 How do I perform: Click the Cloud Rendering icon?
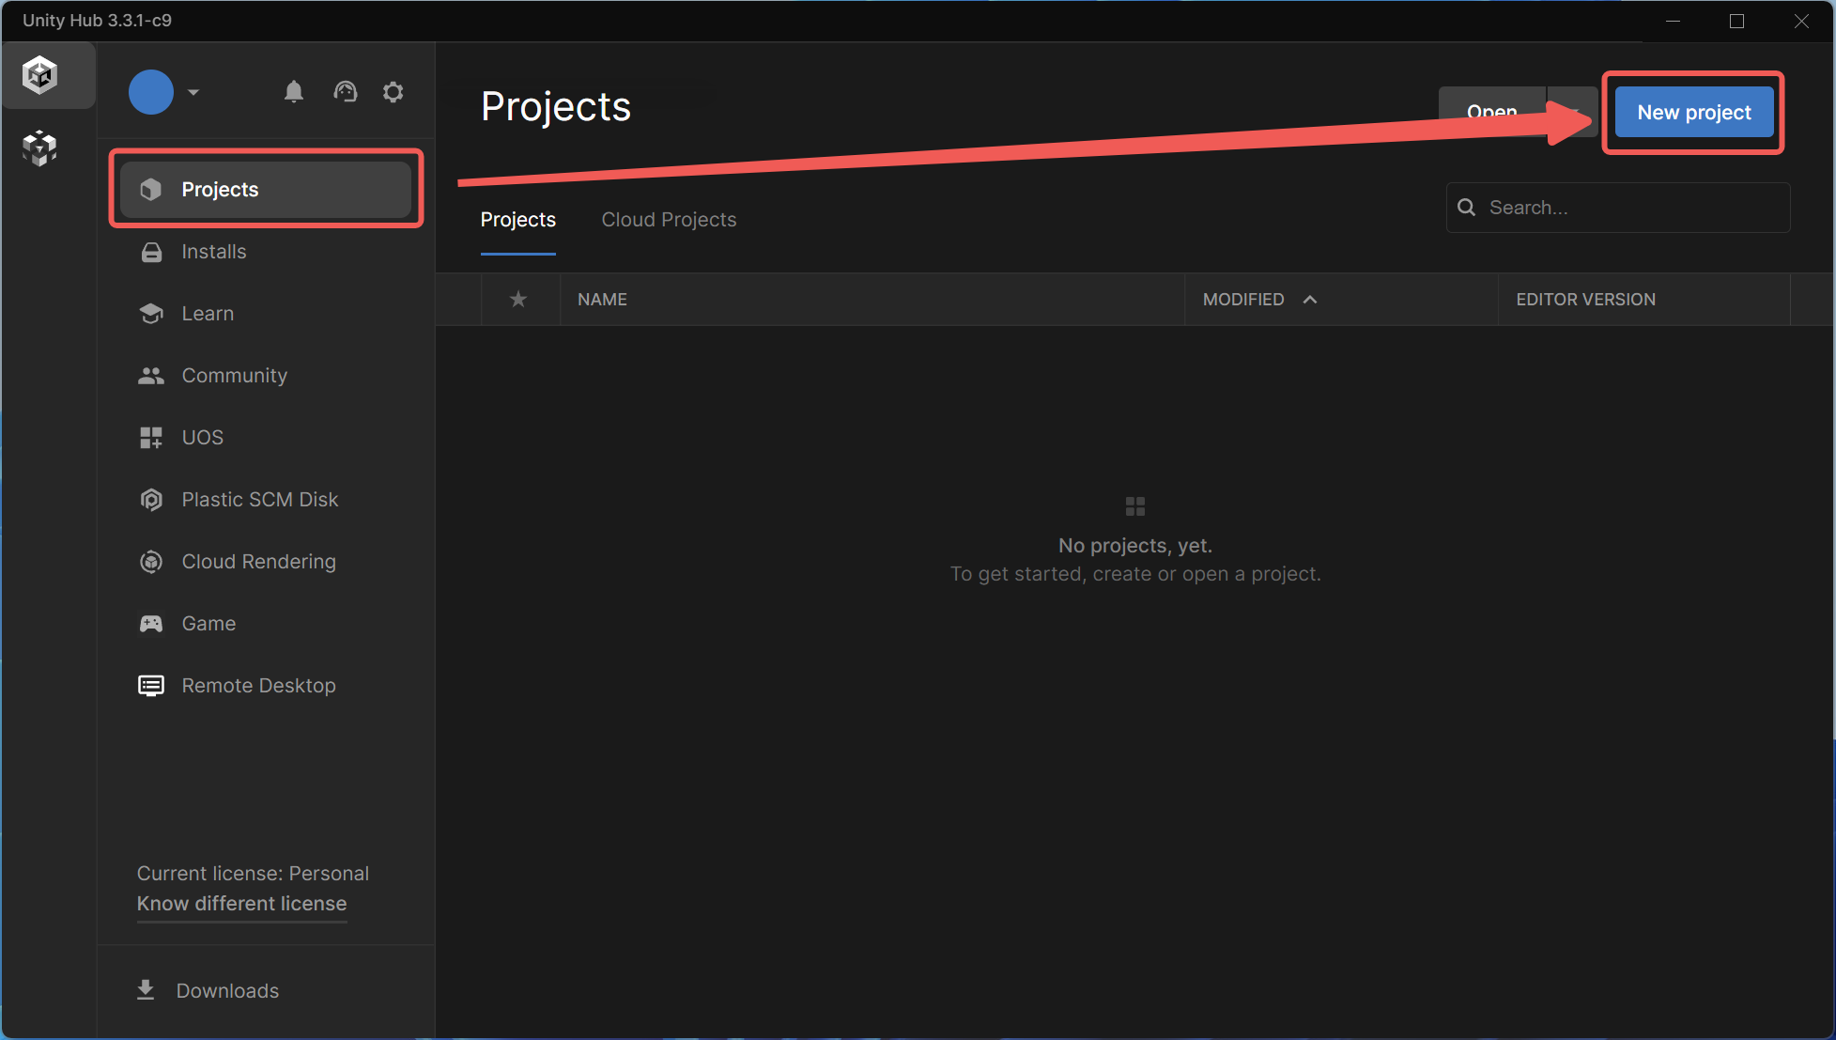pos(151,562)
